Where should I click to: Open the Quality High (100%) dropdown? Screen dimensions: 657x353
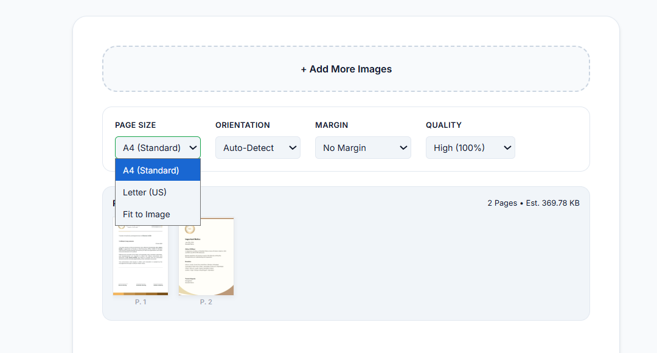coord(470,147)
